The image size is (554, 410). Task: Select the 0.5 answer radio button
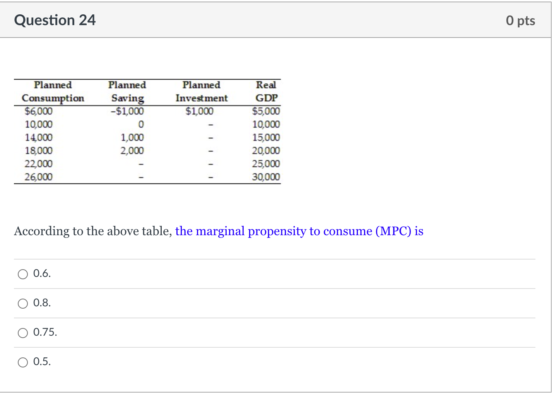(22, 362)
